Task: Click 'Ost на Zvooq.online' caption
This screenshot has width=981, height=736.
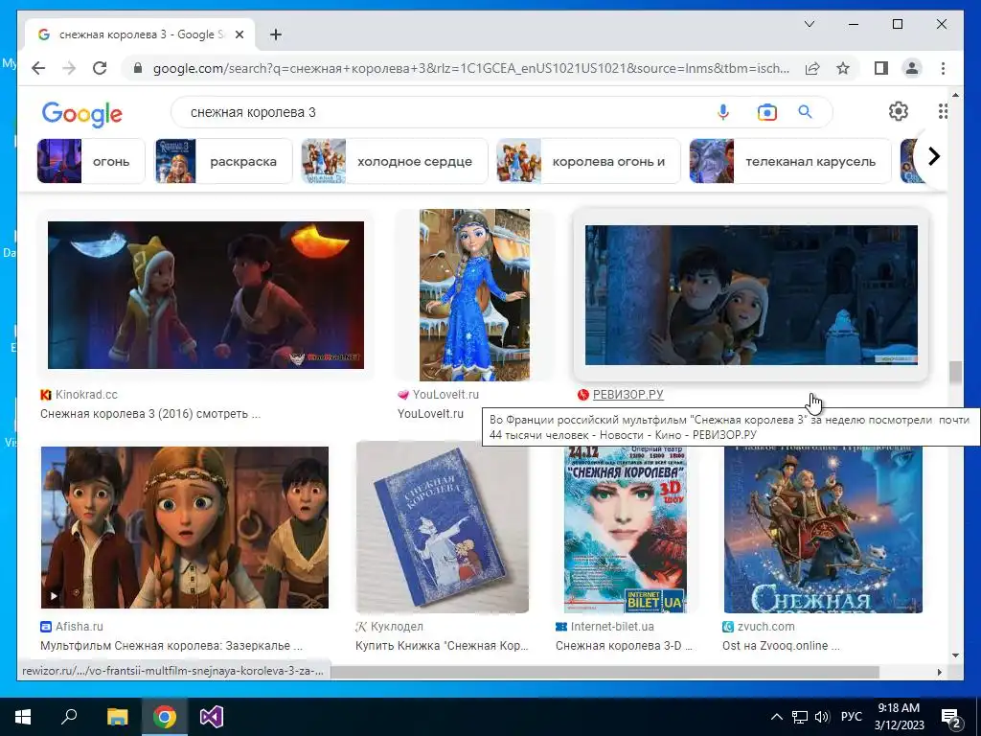Action: pyautogui.click(x=781, y=645)
